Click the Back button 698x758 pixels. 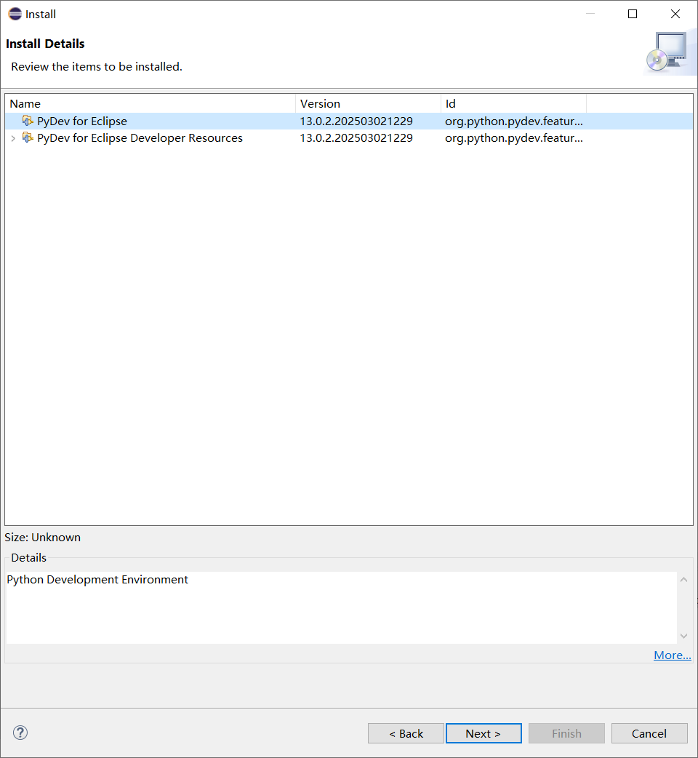[x=406, y=733]
